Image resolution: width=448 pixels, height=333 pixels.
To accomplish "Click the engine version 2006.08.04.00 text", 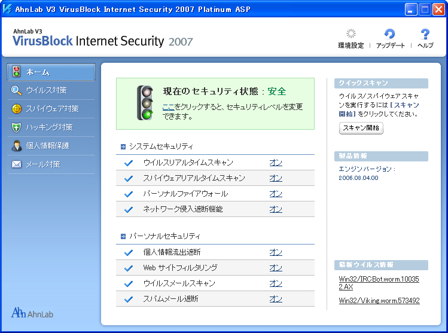I will point(358,178).
